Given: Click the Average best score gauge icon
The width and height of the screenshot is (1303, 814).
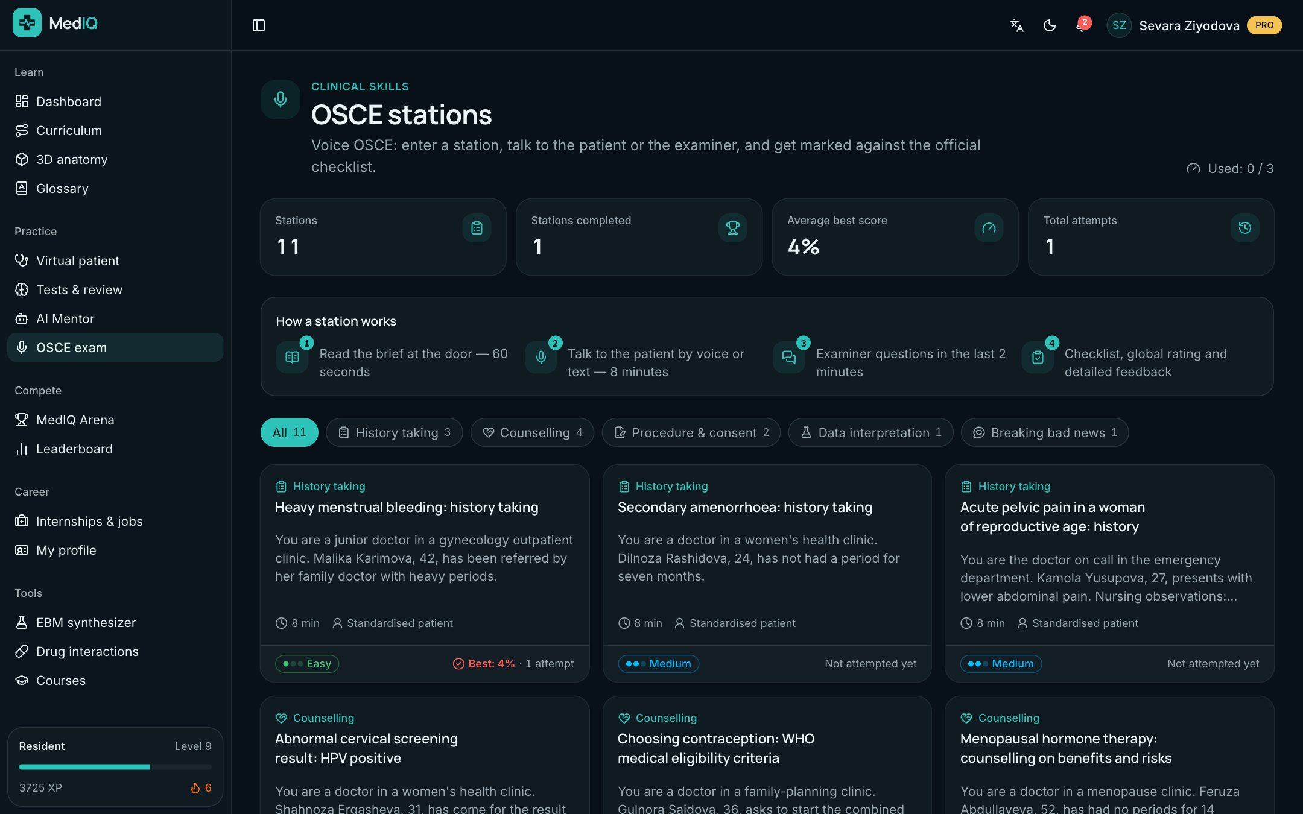Looking at the screenshot, I should [x=989, y=228].
